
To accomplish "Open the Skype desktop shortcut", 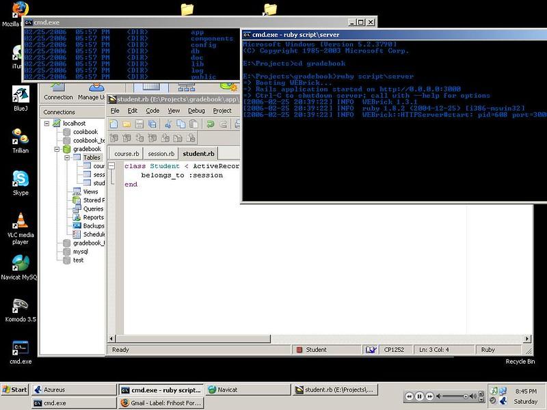I will [x=21, y=180].
